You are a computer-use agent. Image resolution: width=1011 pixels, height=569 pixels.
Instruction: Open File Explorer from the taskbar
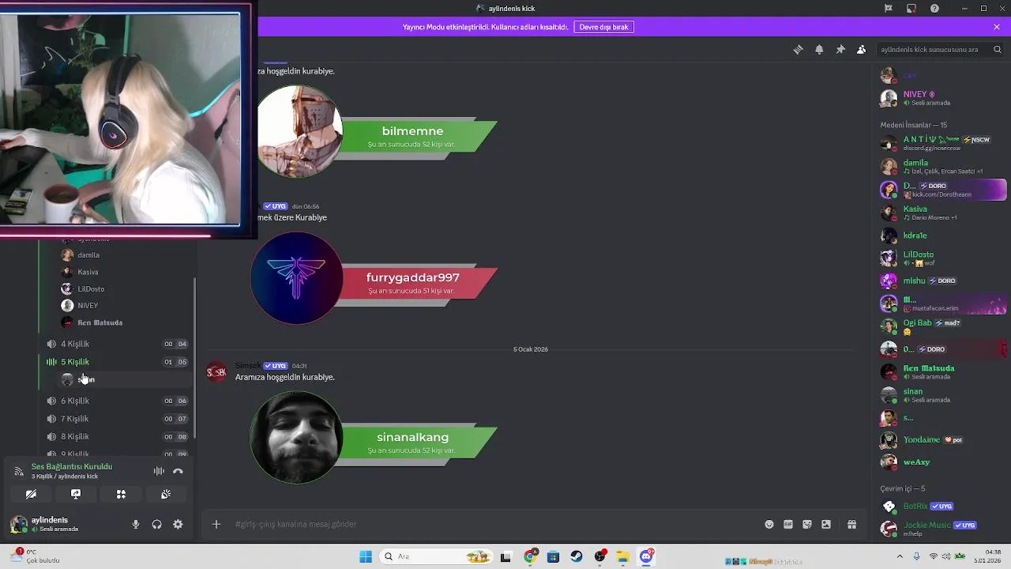click(622, 556)
